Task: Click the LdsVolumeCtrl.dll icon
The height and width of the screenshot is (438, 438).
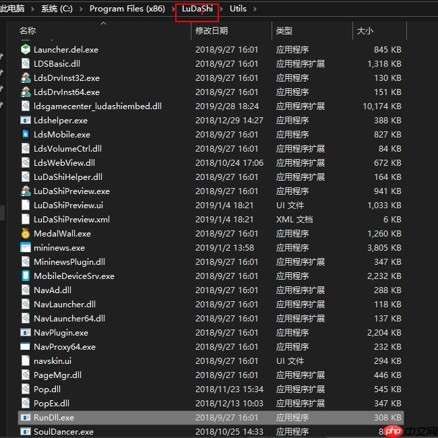Action: [26, 149]
